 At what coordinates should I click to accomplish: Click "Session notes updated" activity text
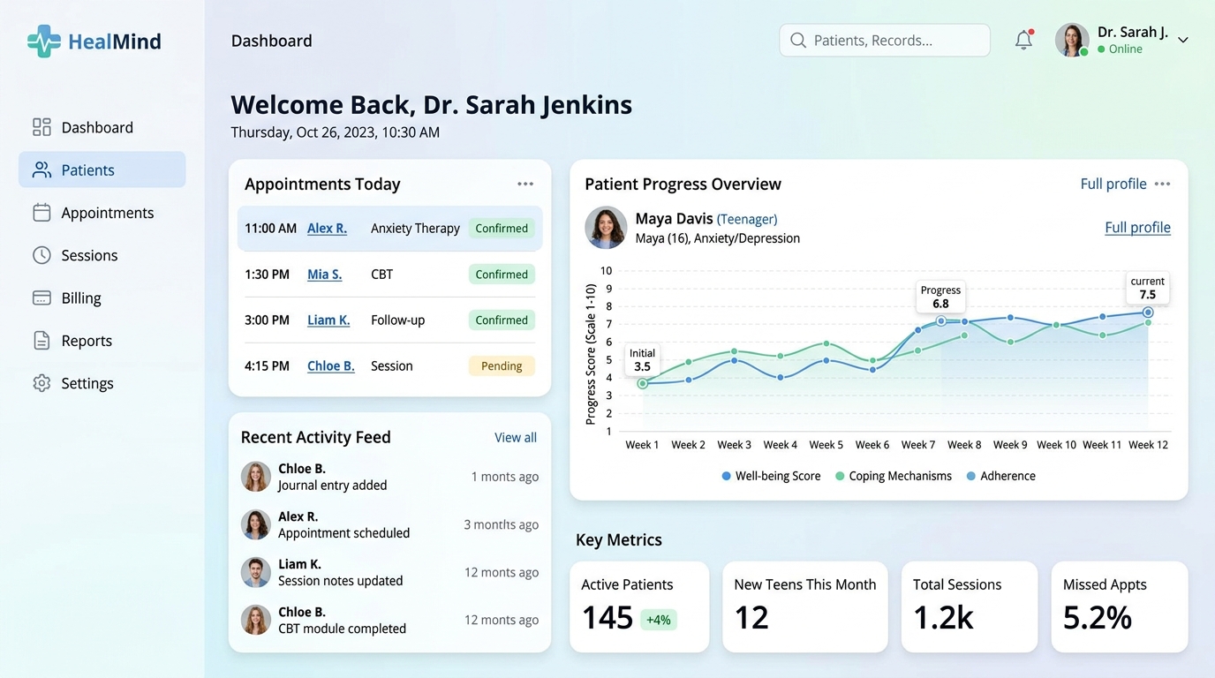340,581
